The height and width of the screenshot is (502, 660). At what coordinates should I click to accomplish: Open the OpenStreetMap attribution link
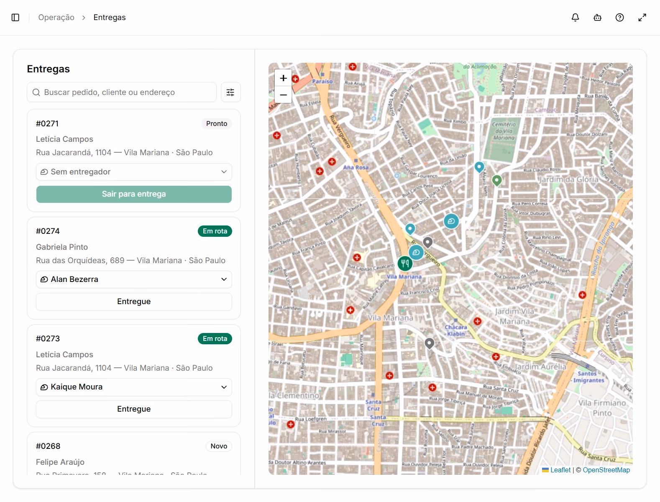coord(606,470)
